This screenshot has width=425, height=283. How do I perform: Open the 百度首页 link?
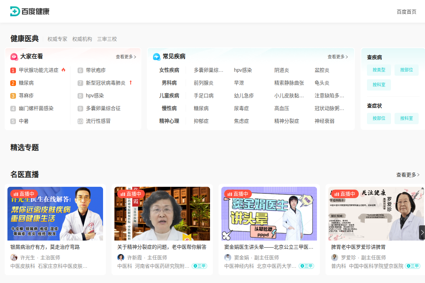(x=406, y=11)
